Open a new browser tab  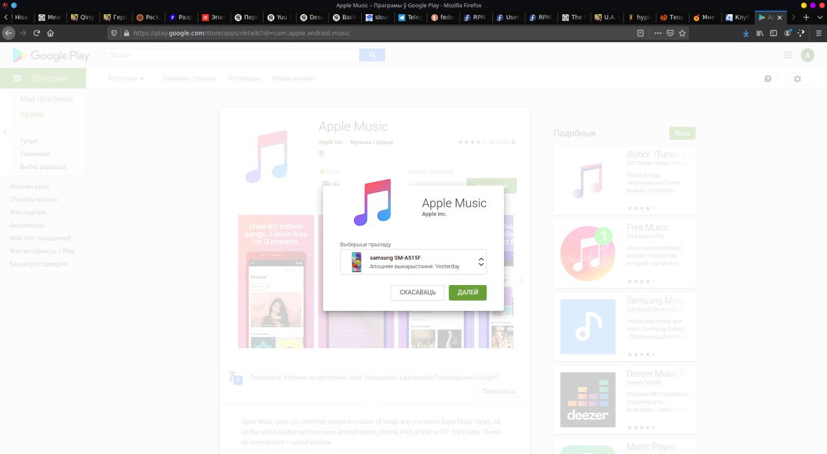[x=806, y=17]
